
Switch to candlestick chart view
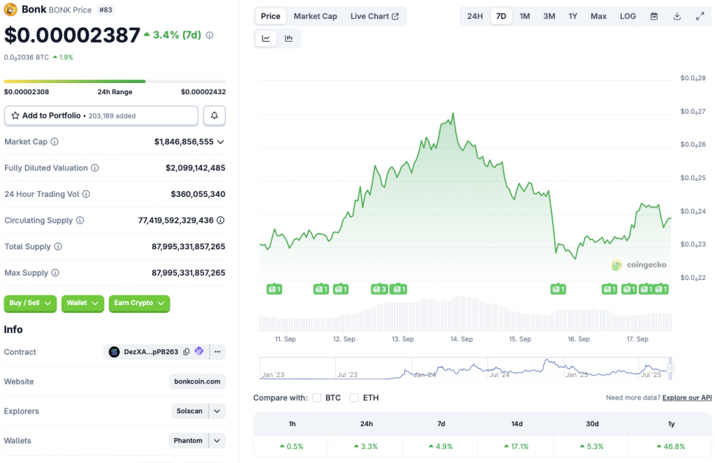(x=288, y=38)
